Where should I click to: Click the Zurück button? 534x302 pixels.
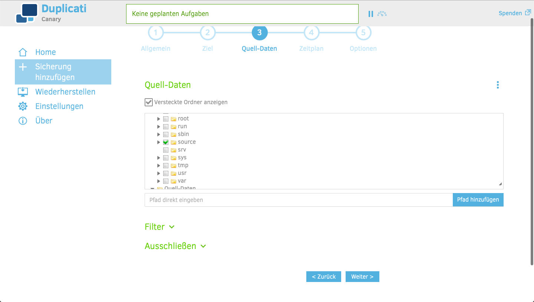tap(324, 277)
